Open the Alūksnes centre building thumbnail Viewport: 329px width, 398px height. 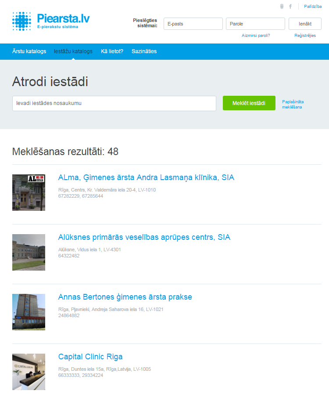pyautogui.click(x=29, y=252)
